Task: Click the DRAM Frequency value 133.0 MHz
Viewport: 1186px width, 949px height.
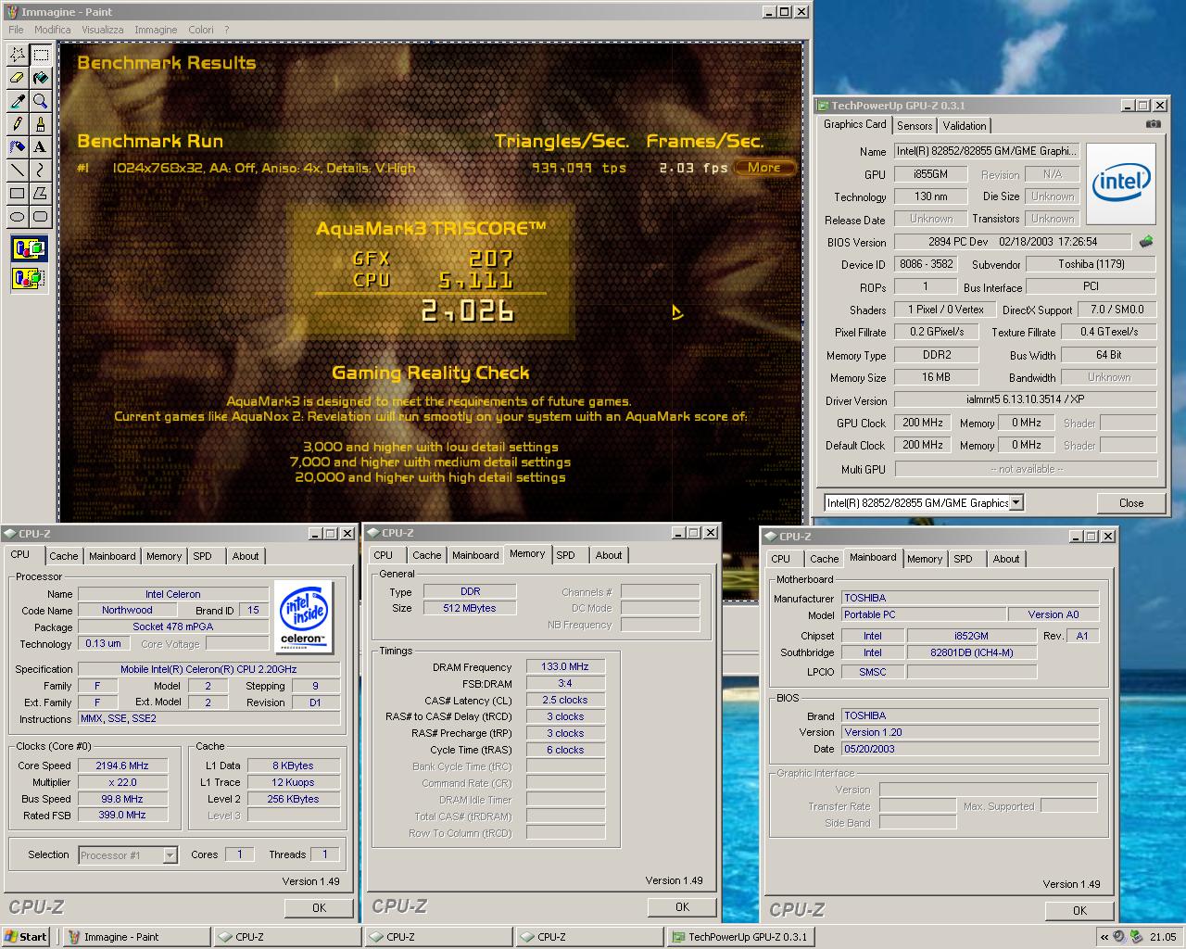Action: tap(565, 666)
